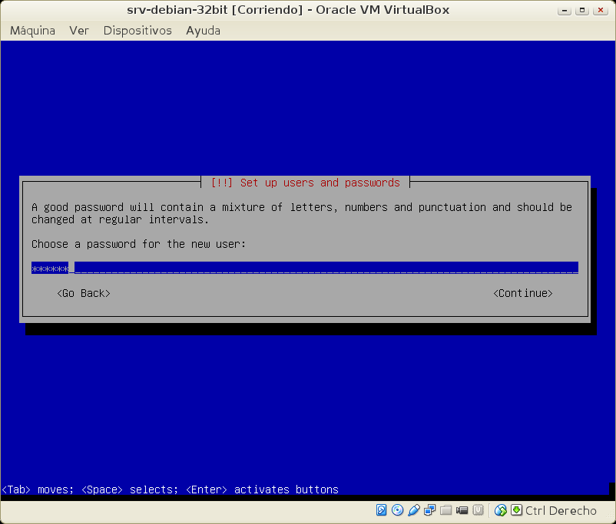The image size is (616, 524).
Task: Open the Dispositivos menu
Action: (x=137, y=31)
